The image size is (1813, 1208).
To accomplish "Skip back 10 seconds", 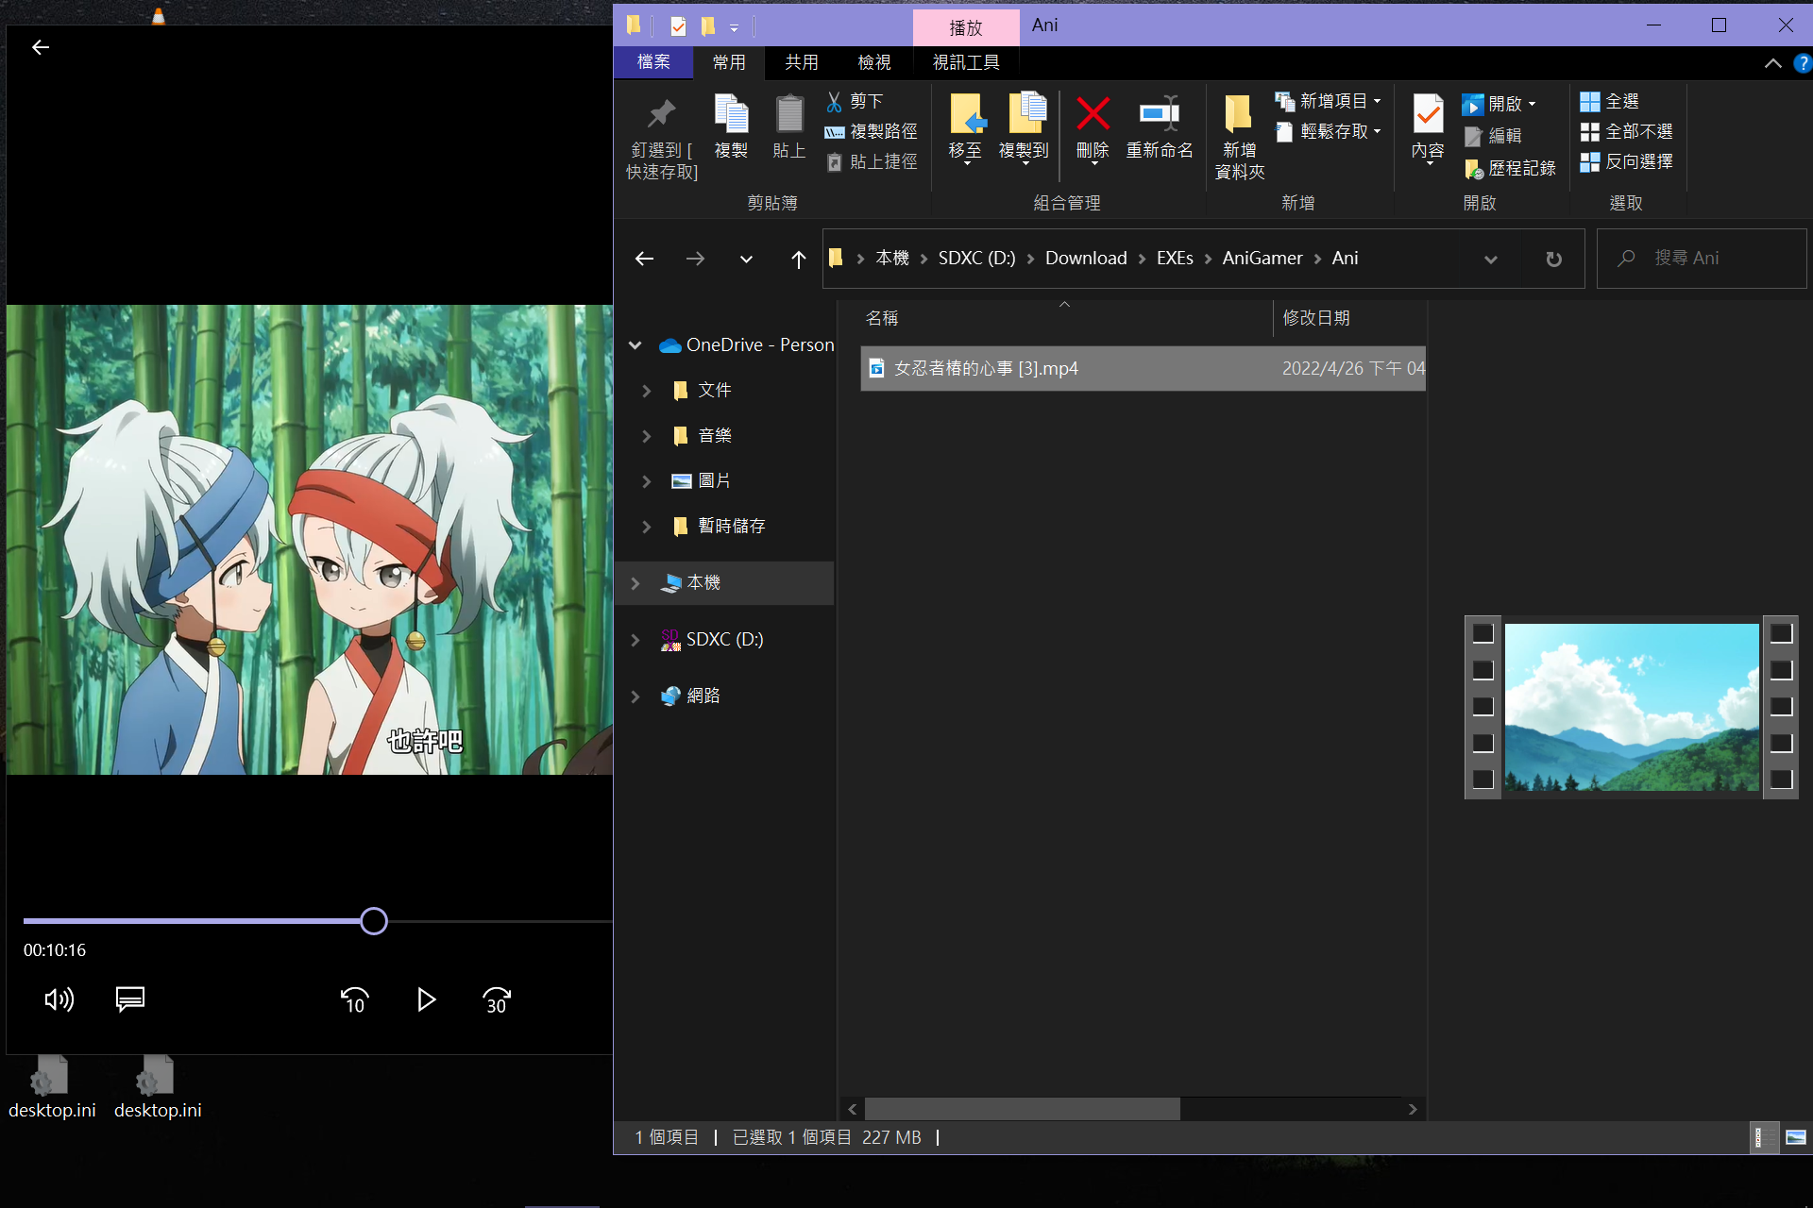I will pos(355,999).
